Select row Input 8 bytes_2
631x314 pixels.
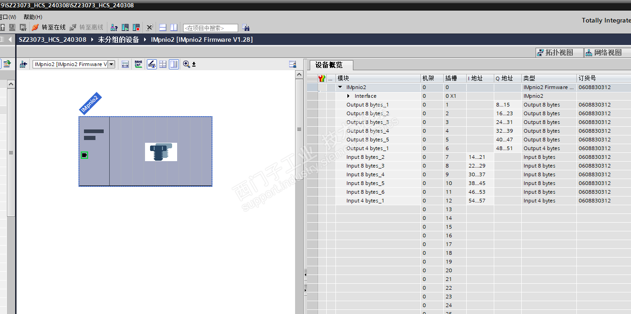point(469,157)
